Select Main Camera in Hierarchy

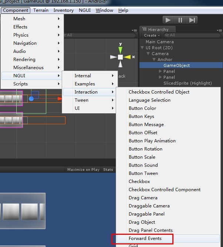tap(159, 42)
